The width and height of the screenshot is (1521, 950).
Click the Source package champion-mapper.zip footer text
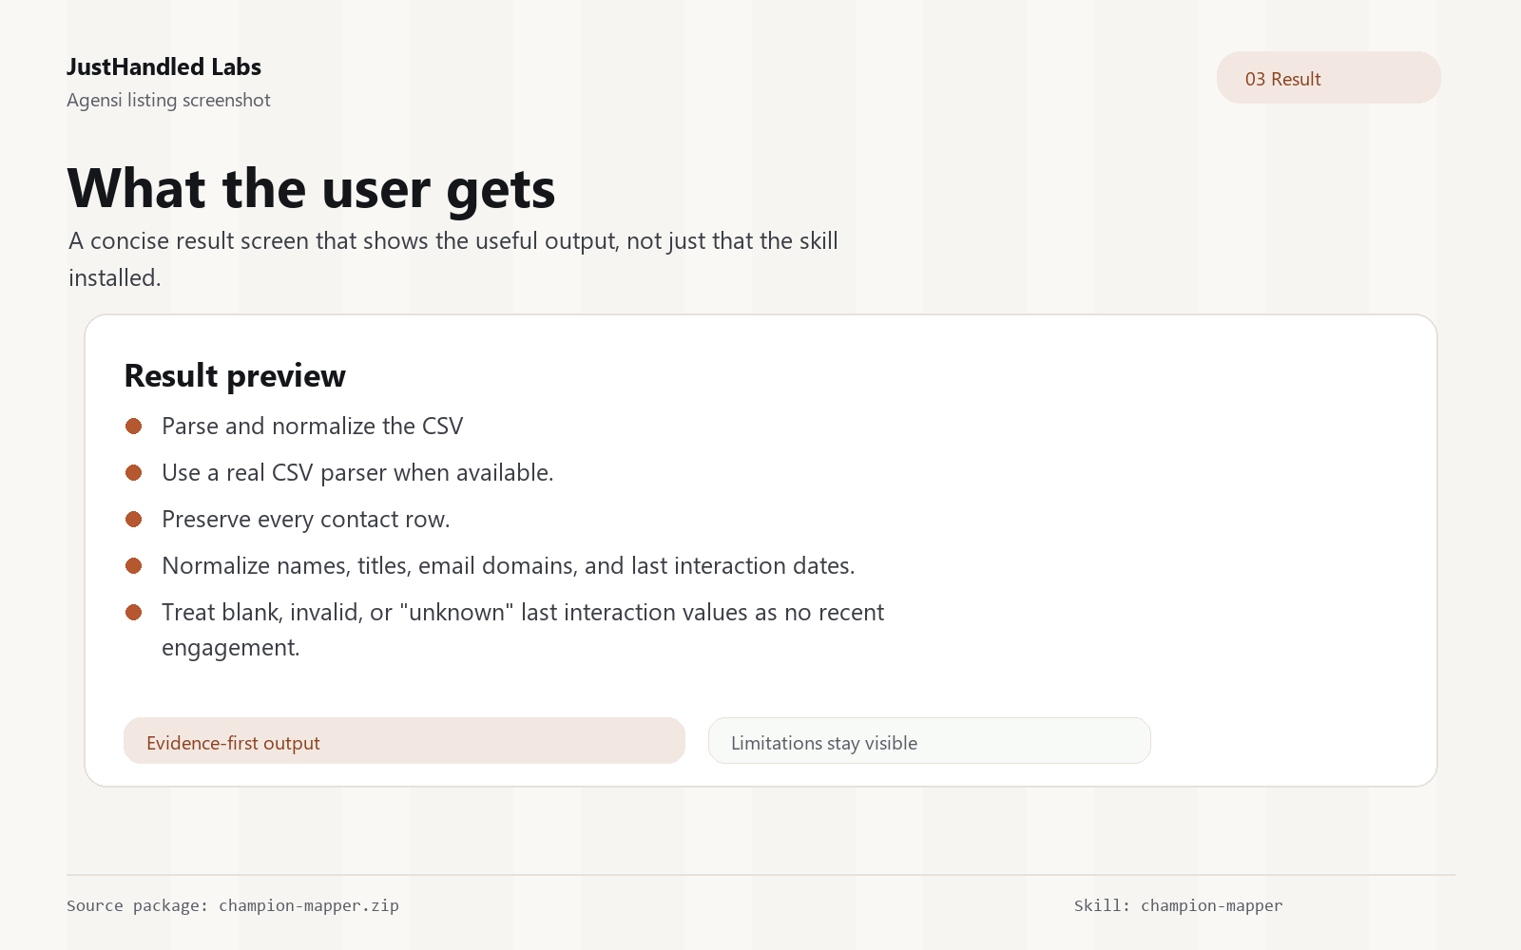click(233, 905)
